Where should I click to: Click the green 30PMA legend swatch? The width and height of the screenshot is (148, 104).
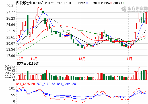[124, 3]
